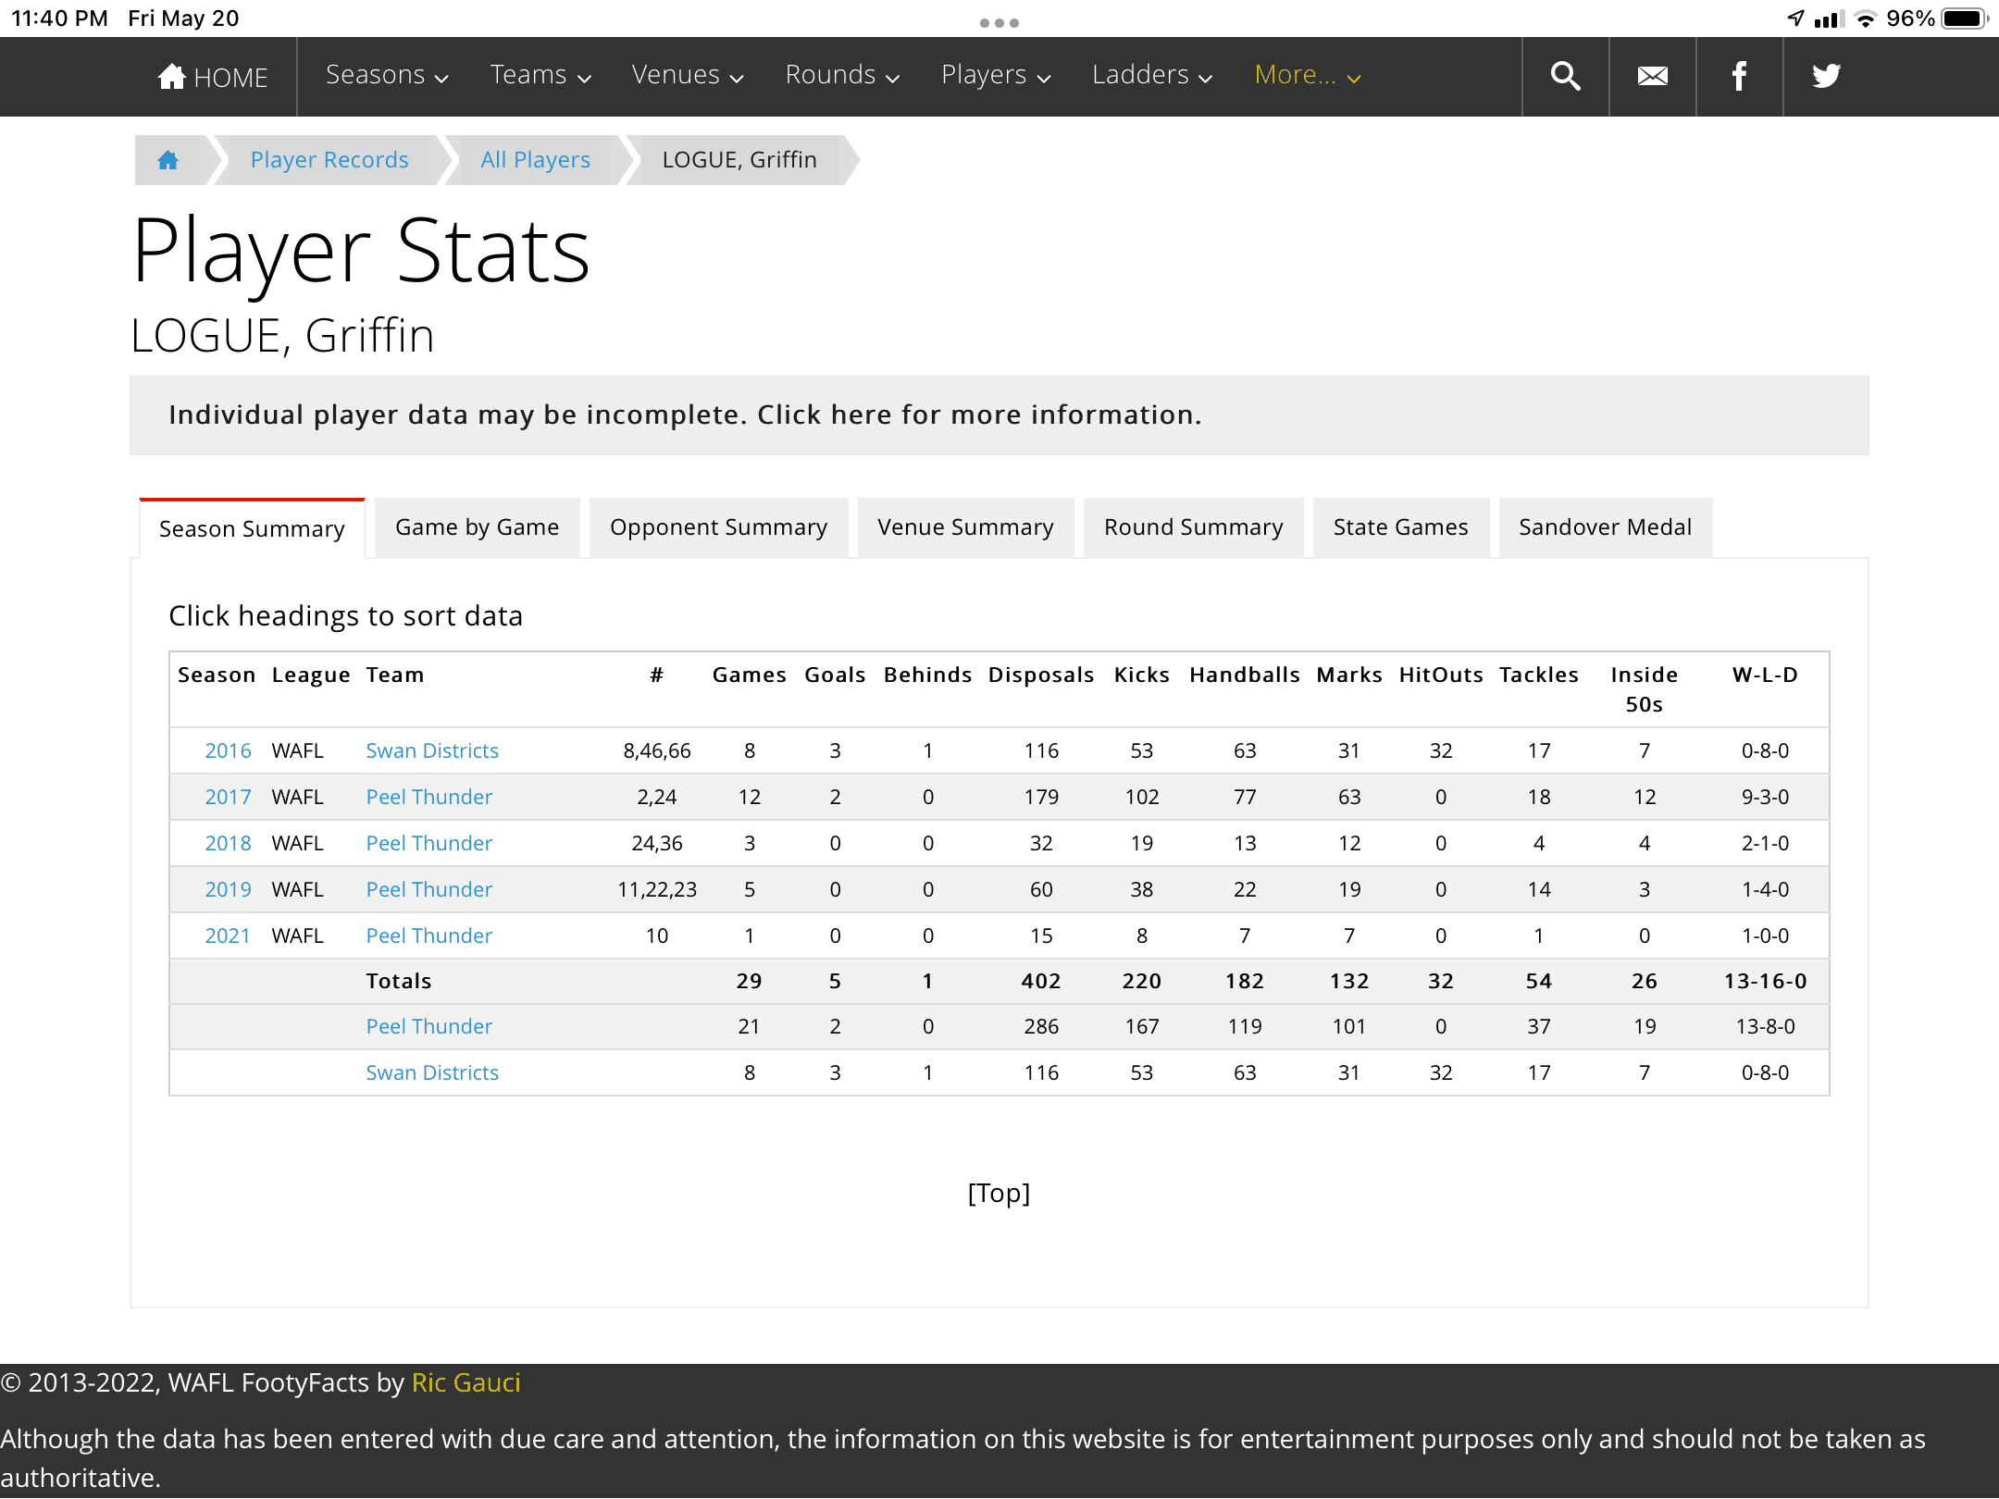Open the search icon in navbar
1999x1499 pixels.
coord(1565,76)
